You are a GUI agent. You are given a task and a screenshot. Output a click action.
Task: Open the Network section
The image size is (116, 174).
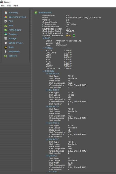click(13, 56)
